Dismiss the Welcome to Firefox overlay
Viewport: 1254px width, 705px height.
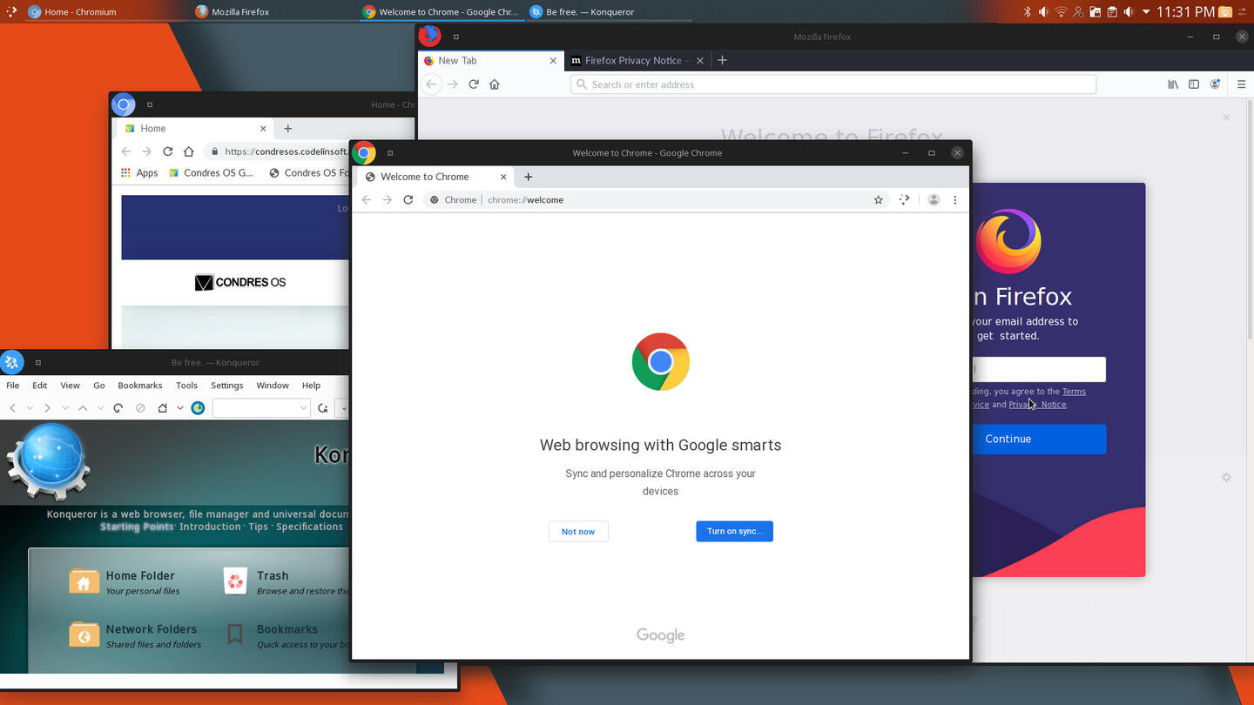point(1226,117)
